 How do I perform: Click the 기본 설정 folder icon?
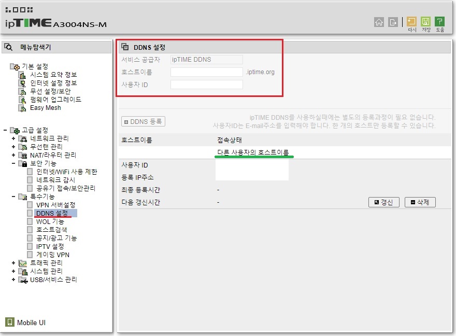tap(15, 66)
